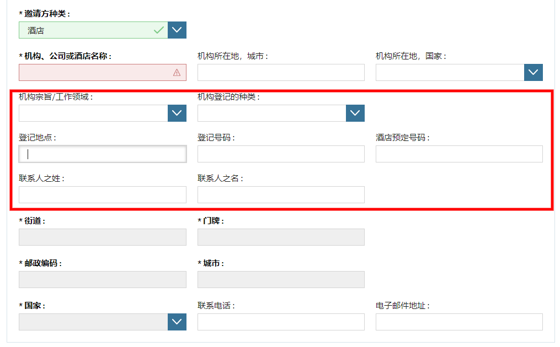Screen dimensions: 560x347
Task: Click the 门牌 input field
Action: click(281, 237)
